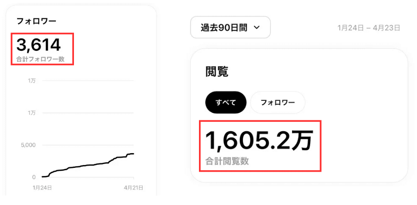
Task: Click the 1月24日 – 4月23日 date range text
Action: (369, 28)
